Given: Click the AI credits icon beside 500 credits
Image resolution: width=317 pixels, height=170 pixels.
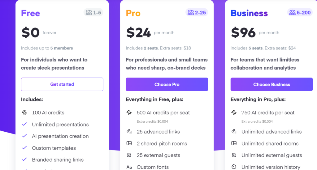Looking at the screenshot, I should tap(129, 113).
